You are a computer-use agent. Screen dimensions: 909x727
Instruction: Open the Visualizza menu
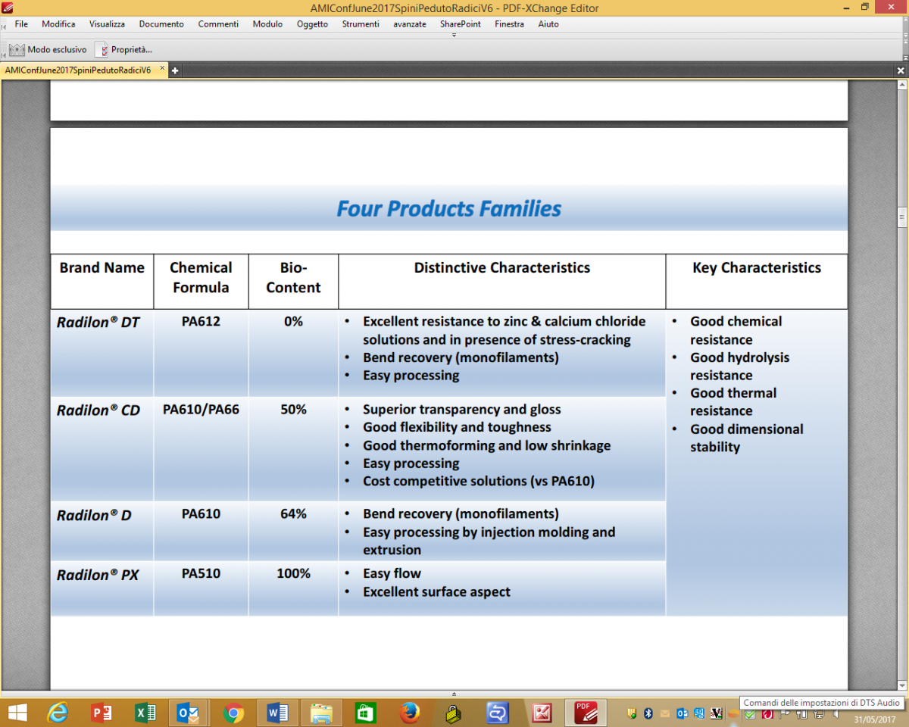click(x=107, y=24)
